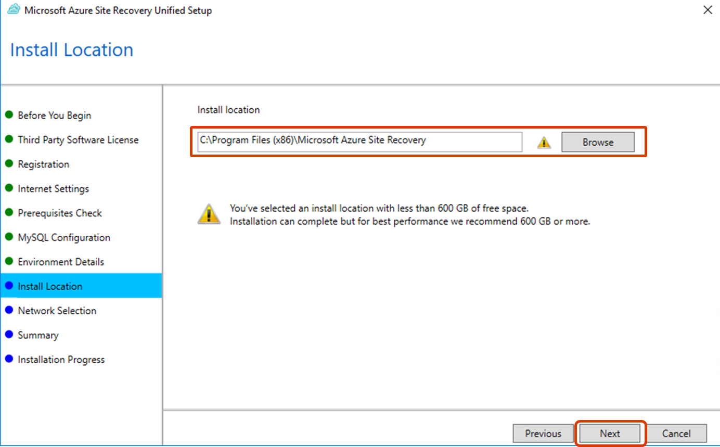The image size is (720, 447).
Task: Open the Environment Details step
Action: point(61,261)
